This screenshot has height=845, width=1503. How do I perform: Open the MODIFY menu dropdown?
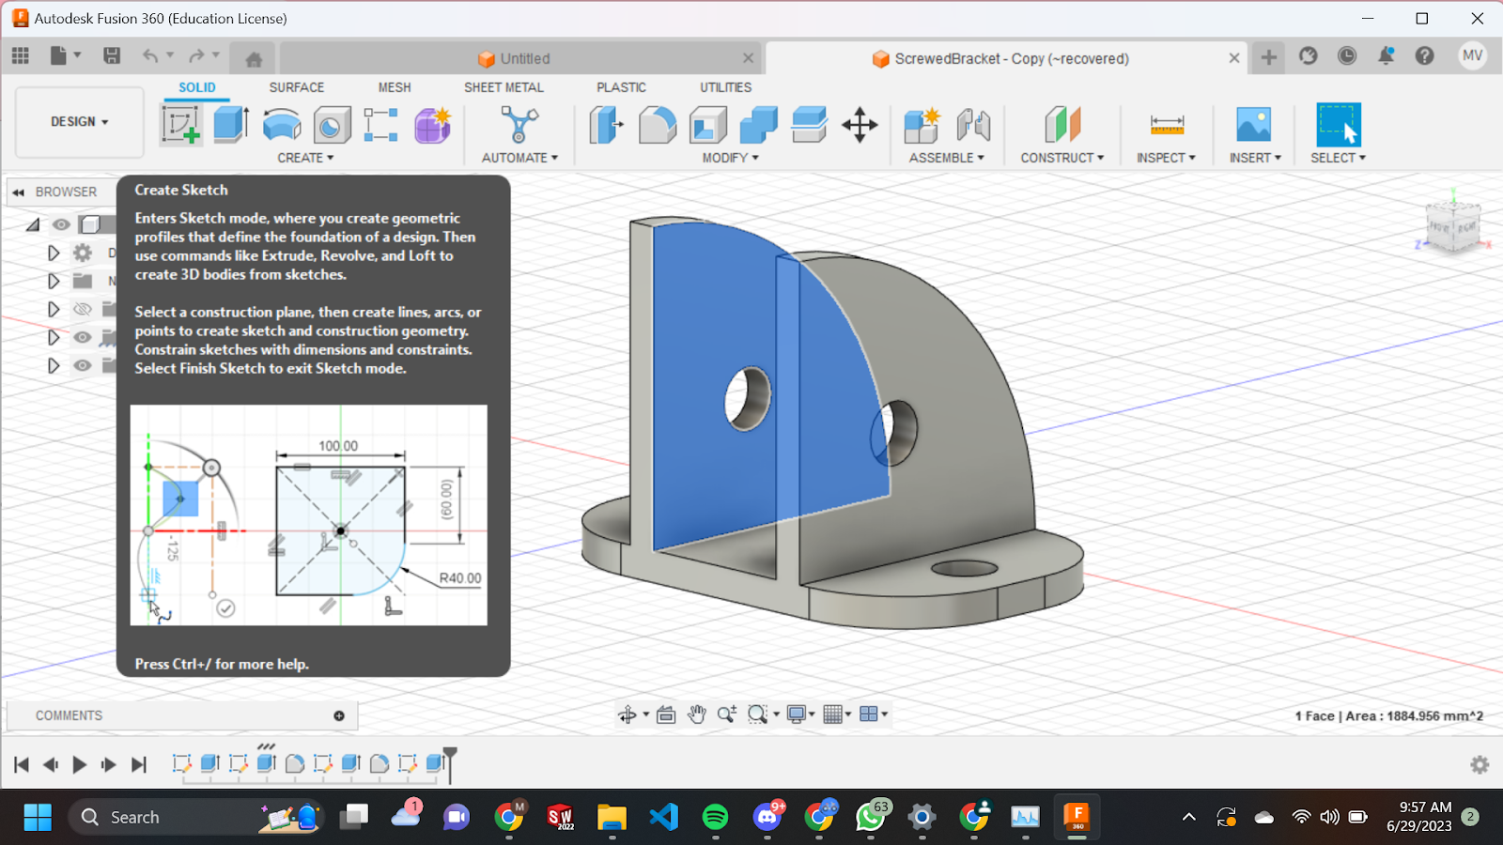[730, 158]
